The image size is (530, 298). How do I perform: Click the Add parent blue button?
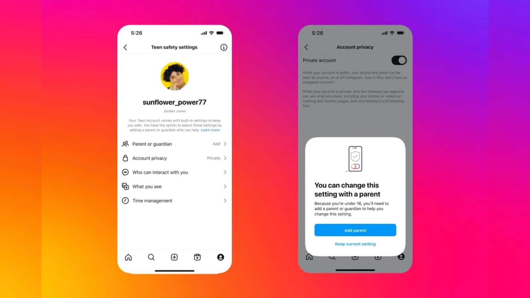[x=355, y=230]
